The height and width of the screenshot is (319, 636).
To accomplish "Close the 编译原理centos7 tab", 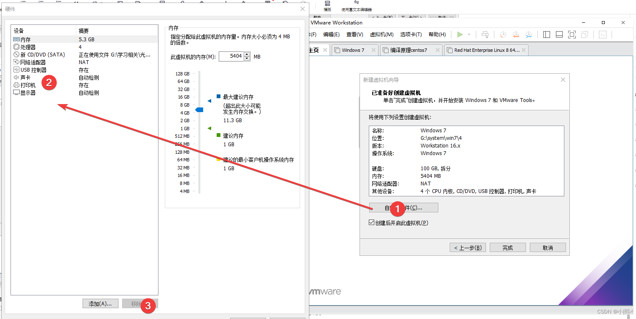I will [437, 50].
